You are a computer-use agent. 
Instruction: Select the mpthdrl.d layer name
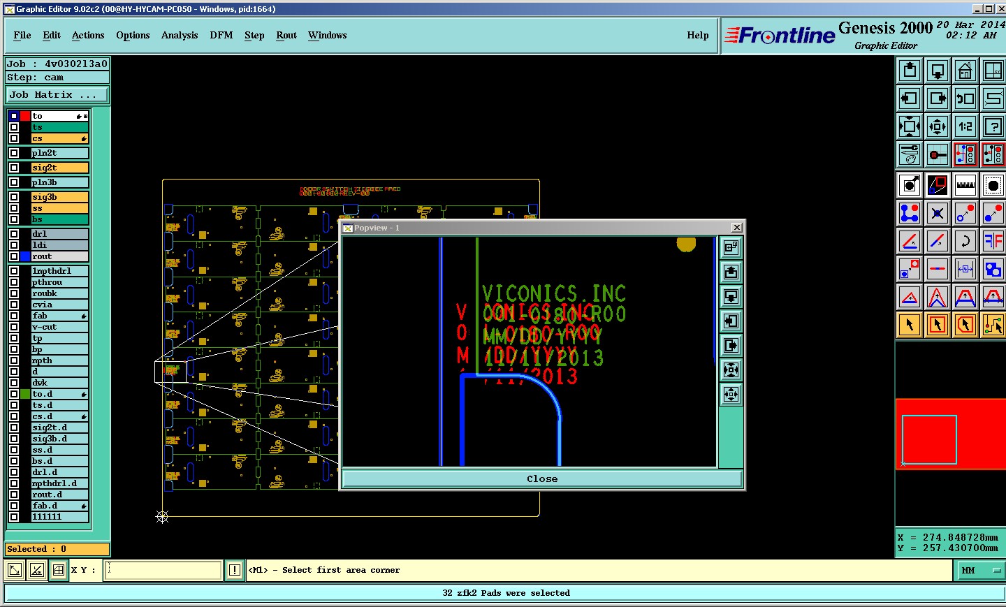point(60,483)
